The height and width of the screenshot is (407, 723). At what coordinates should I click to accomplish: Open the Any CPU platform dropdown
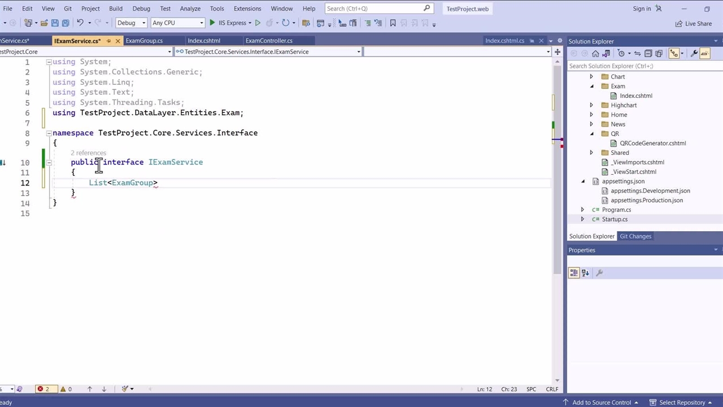click(177, 23)
